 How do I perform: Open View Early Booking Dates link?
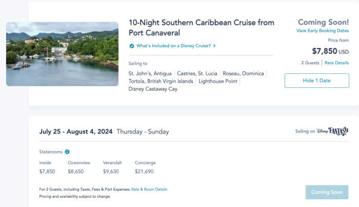point(323,31)
